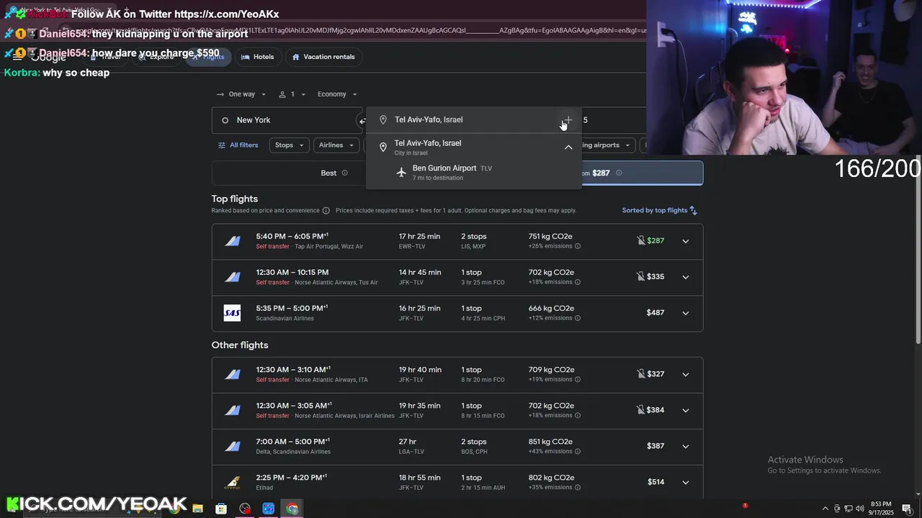
Task: Open the One way trip type dropdown
Action: [241, 94]
